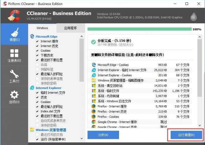Uncheck 历史 under Internet Explorer

(x=37, y=97)
